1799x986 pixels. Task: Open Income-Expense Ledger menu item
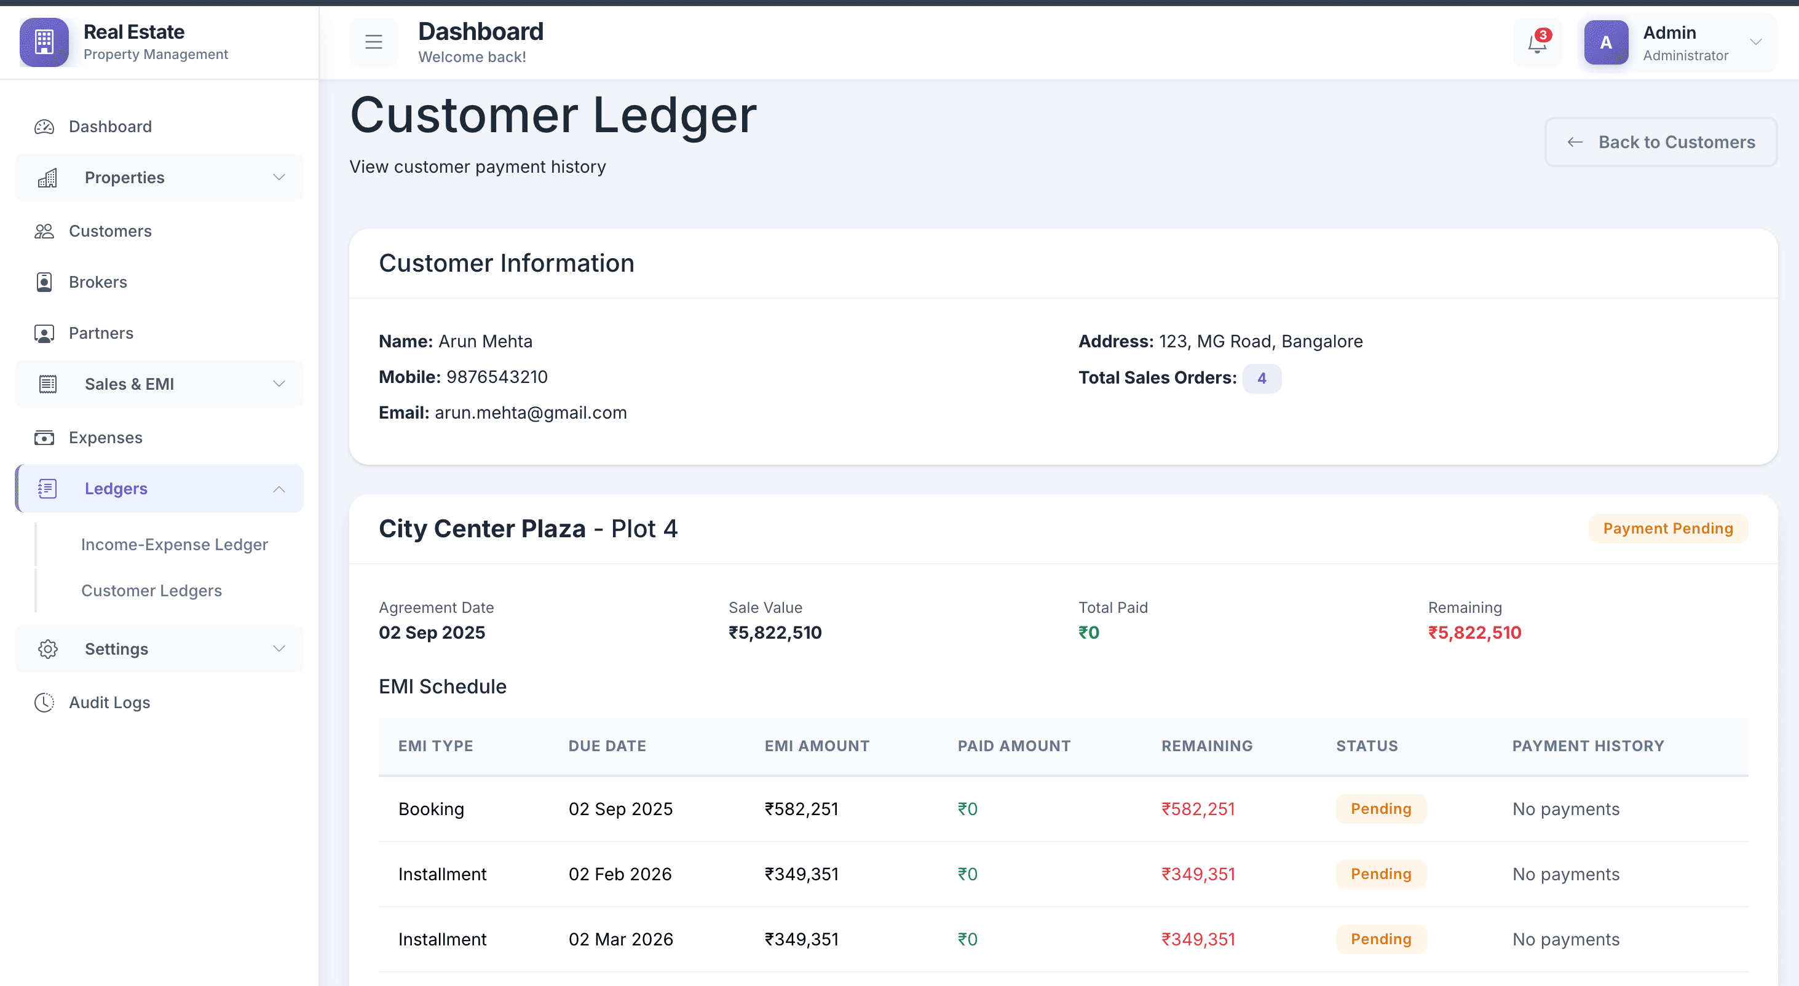pyautogui.click(x=174, y=545)
